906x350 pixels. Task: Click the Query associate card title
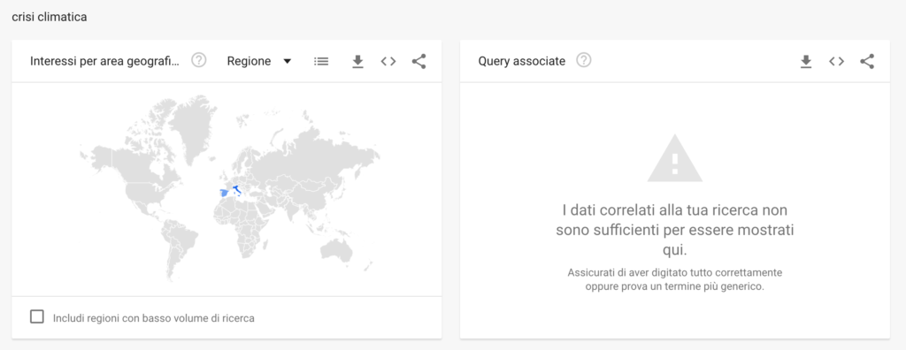(x=522, y=61)
